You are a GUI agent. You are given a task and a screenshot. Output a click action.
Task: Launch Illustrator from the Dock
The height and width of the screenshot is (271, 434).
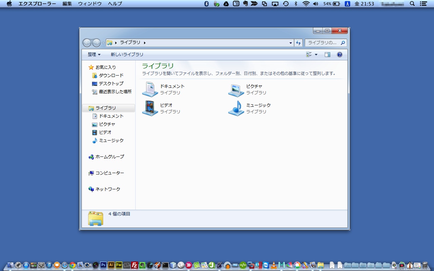click(111, 265)
